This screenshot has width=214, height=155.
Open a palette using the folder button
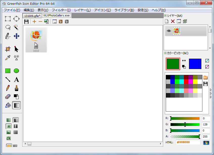point(205,78)
